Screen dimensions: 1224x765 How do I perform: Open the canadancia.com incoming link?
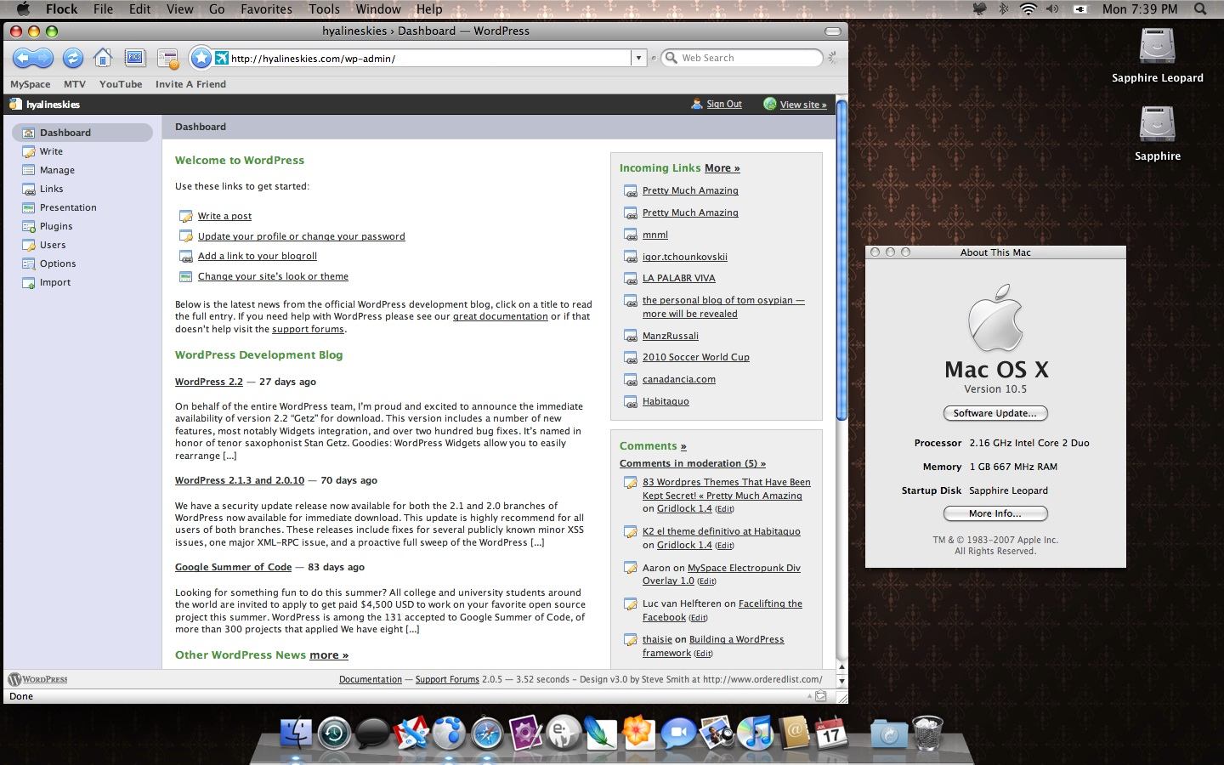point(679,379)
